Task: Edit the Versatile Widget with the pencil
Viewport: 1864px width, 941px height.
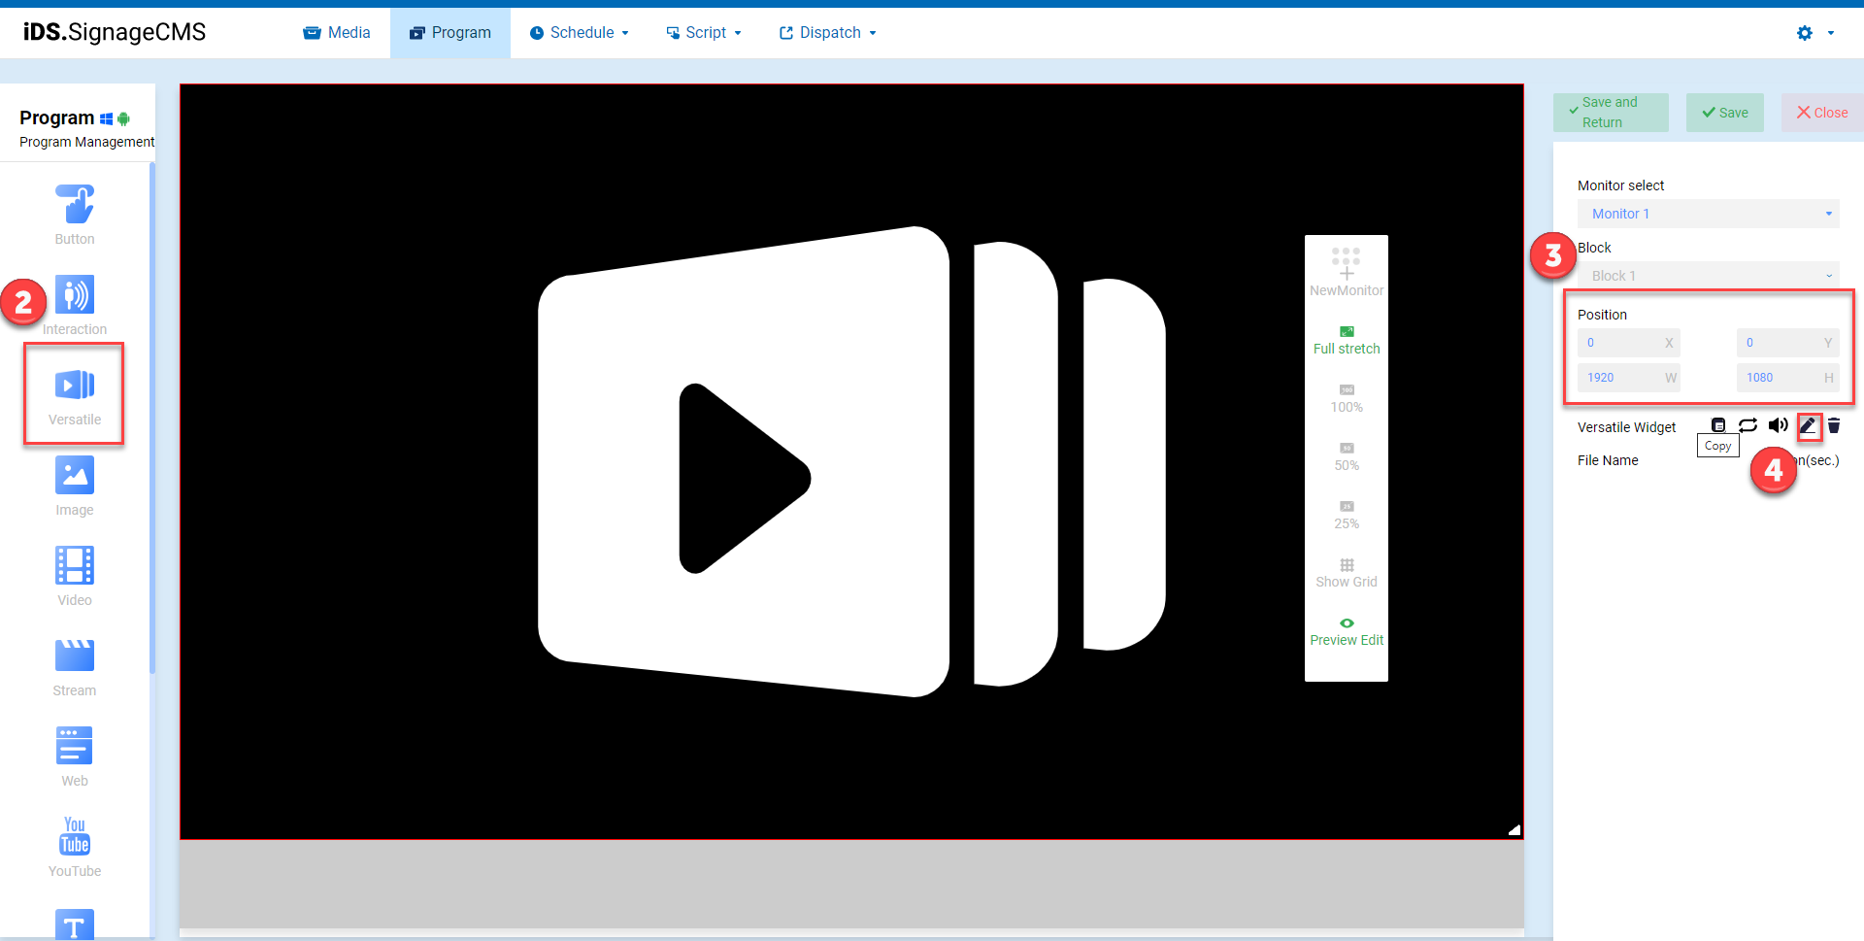Action: pyautogui.click(x=1808, y=425)
